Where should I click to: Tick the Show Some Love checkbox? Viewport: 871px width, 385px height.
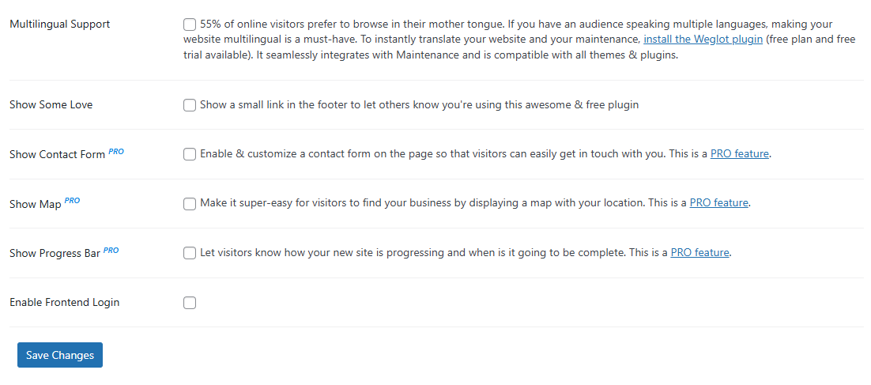[190, 105]
